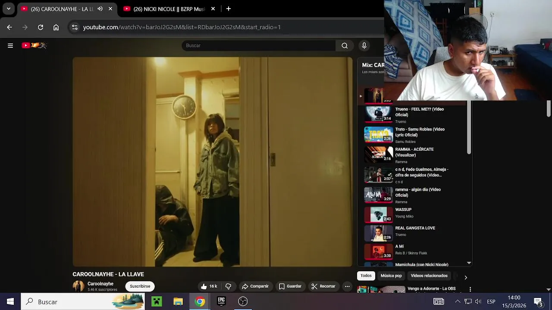Play c n d, Fede Guelmos cifra de seguidos
Screen dimensions: 552x310
(x=414, y=175)
